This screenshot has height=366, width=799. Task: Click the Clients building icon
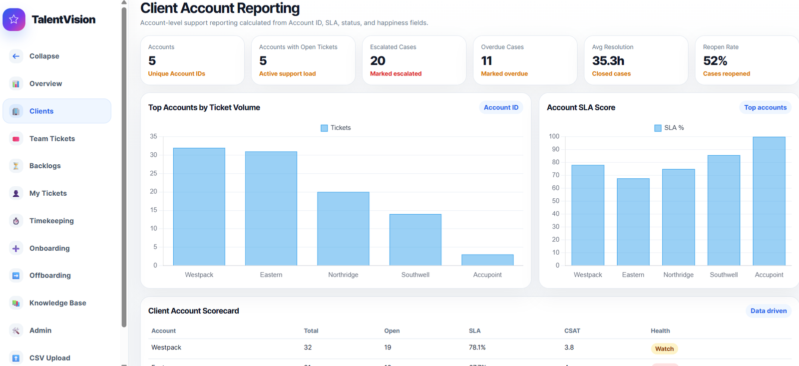point(16,111)
